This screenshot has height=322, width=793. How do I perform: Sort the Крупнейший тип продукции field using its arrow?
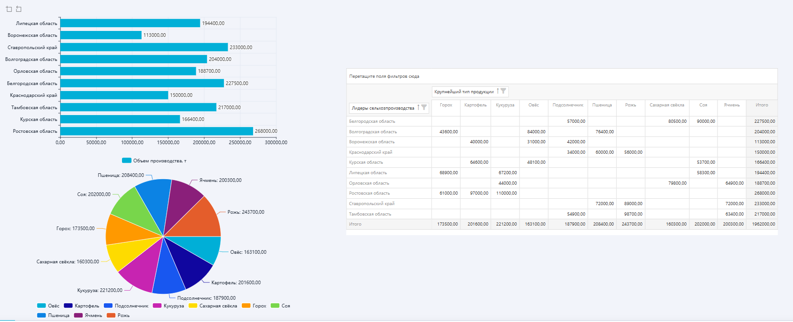point(498,91)
